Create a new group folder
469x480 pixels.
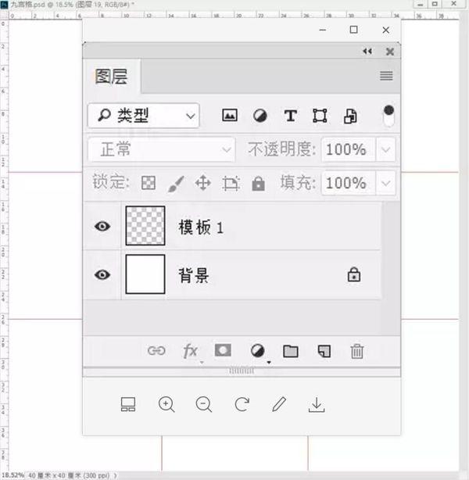291,351
